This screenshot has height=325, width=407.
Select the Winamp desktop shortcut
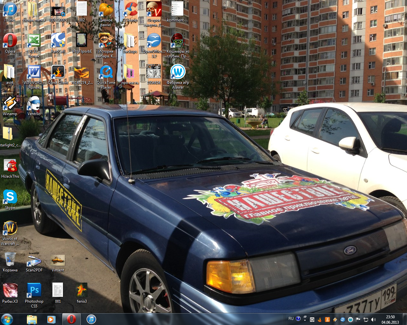[10, 106]
